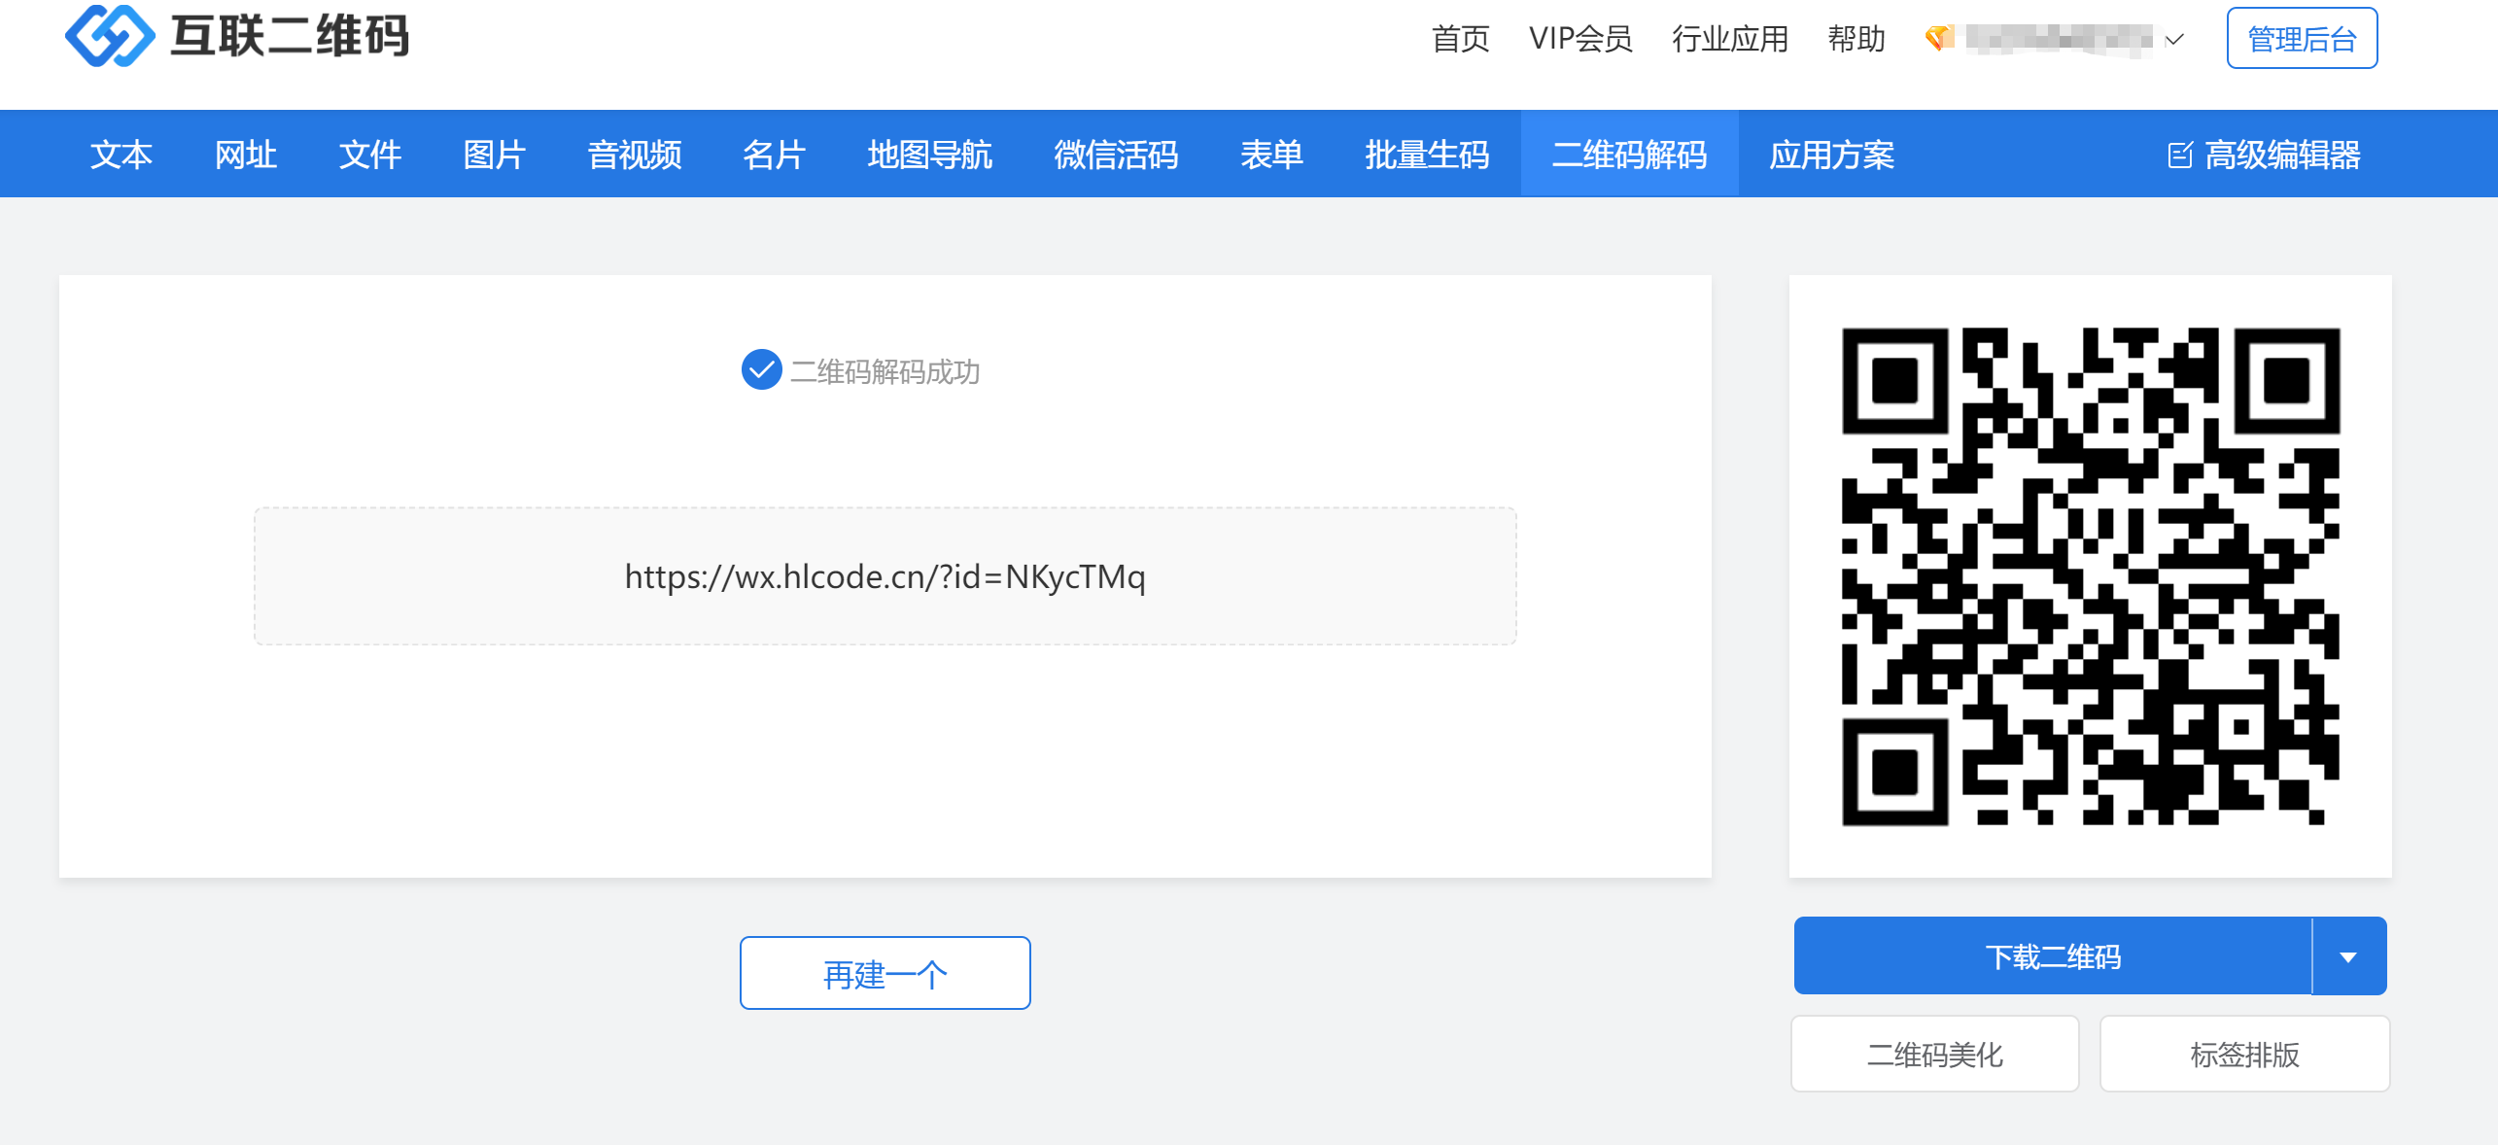2498x1145 pixels.
Task: Click the 下载二维码 button
Action: click(2053, 956)
